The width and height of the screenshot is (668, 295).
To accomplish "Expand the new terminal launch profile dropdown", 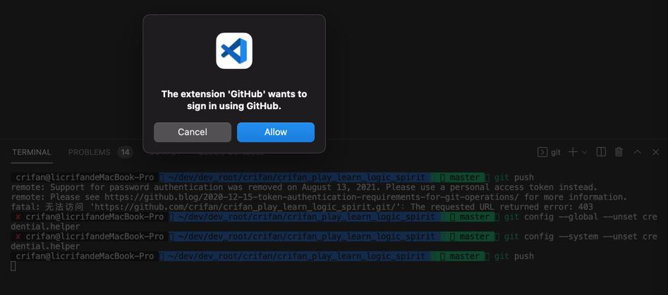I will [585, 152].
